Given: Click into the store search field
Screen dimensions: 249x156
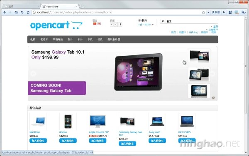Looking at the screenshot, I should [192, 21].
